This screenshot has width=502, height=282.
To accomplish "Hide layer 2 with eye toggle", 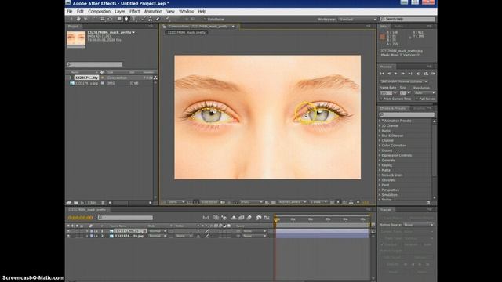I will tap(68, 236).
